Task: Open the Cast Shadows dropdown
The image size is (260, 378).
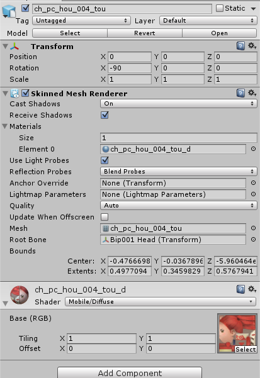Action: coord(179,104)
